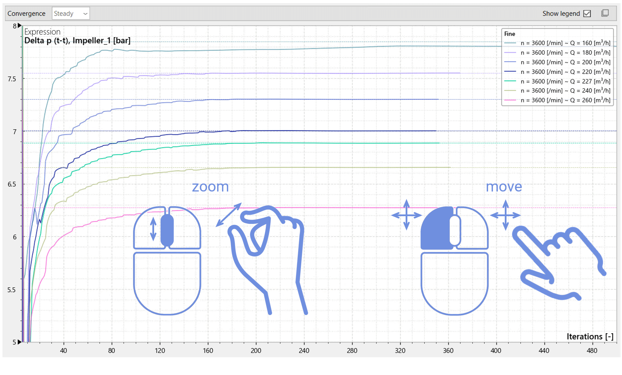622x375 pixels.
Task: Open the Steady convergence dropdown
Action: [x=71, y=14]
